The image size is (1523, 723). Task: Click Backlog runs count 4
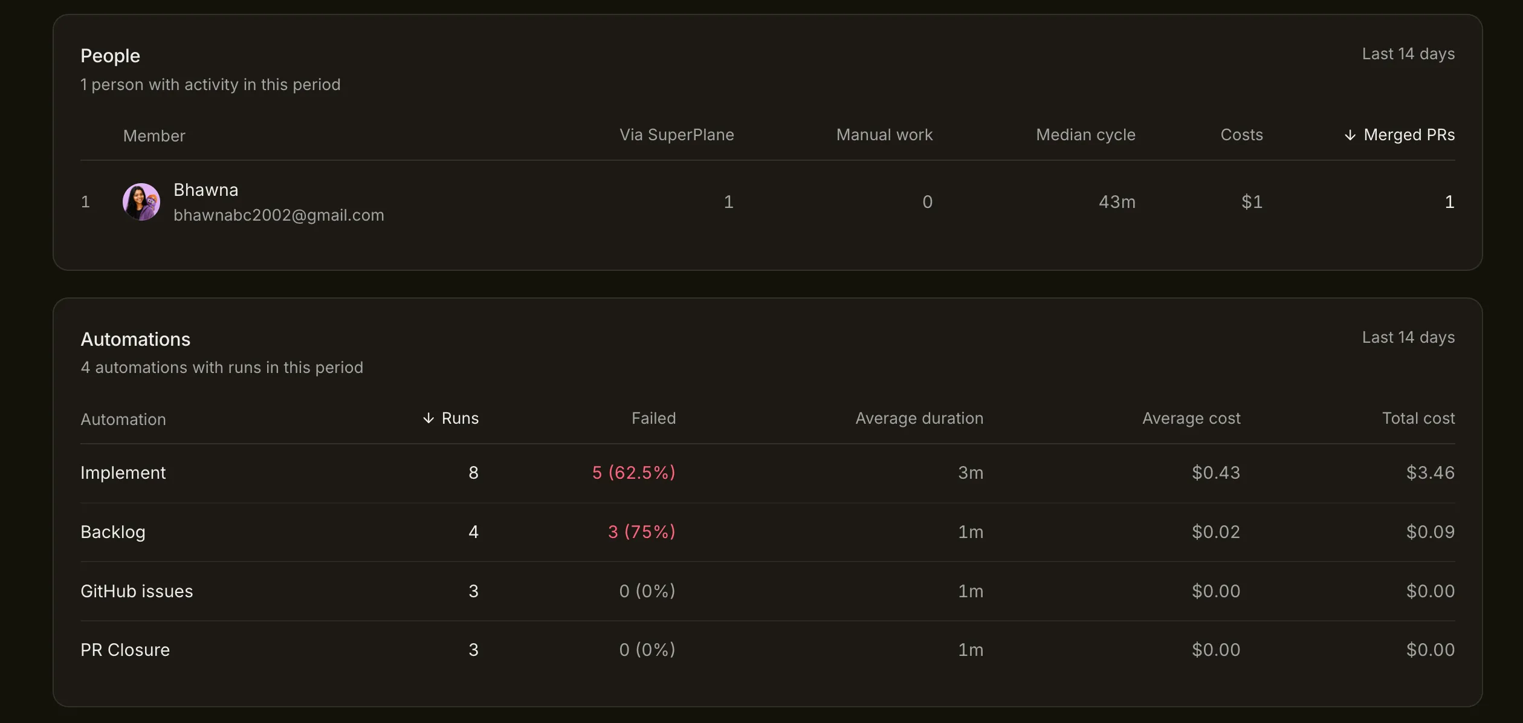pos(474,532)
